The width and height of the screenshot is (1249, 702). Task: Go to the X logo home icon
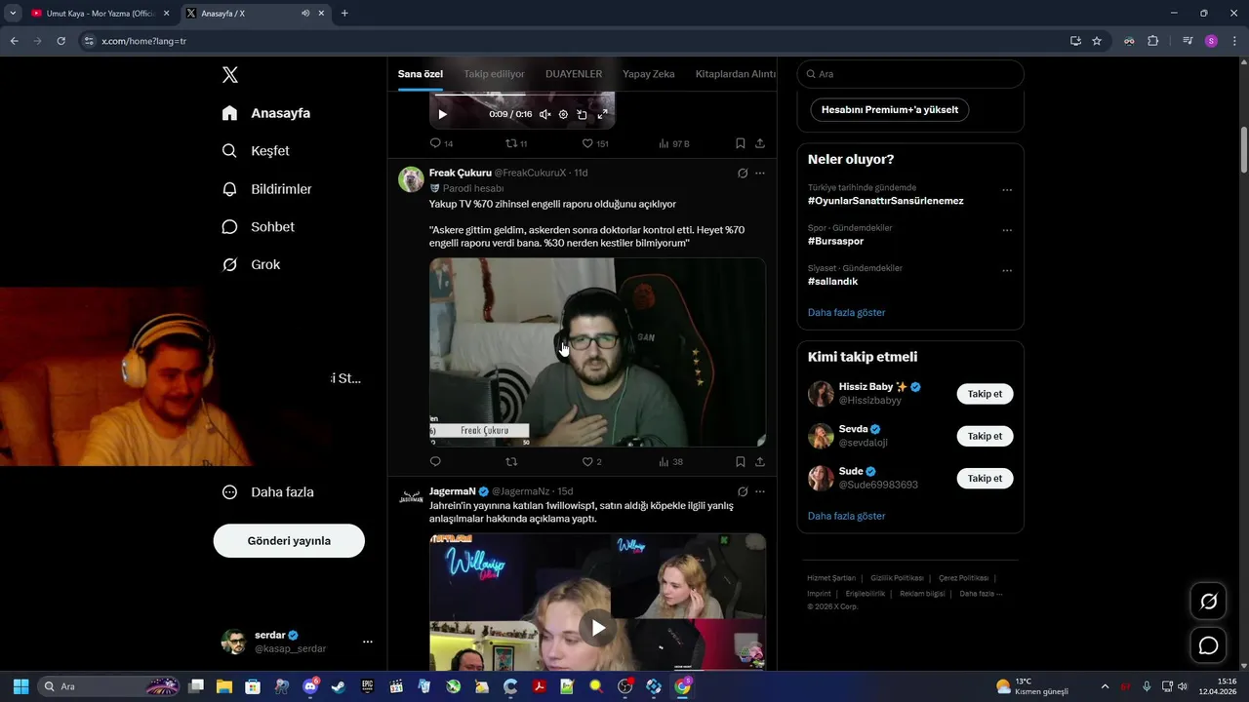tap(230, 75)
